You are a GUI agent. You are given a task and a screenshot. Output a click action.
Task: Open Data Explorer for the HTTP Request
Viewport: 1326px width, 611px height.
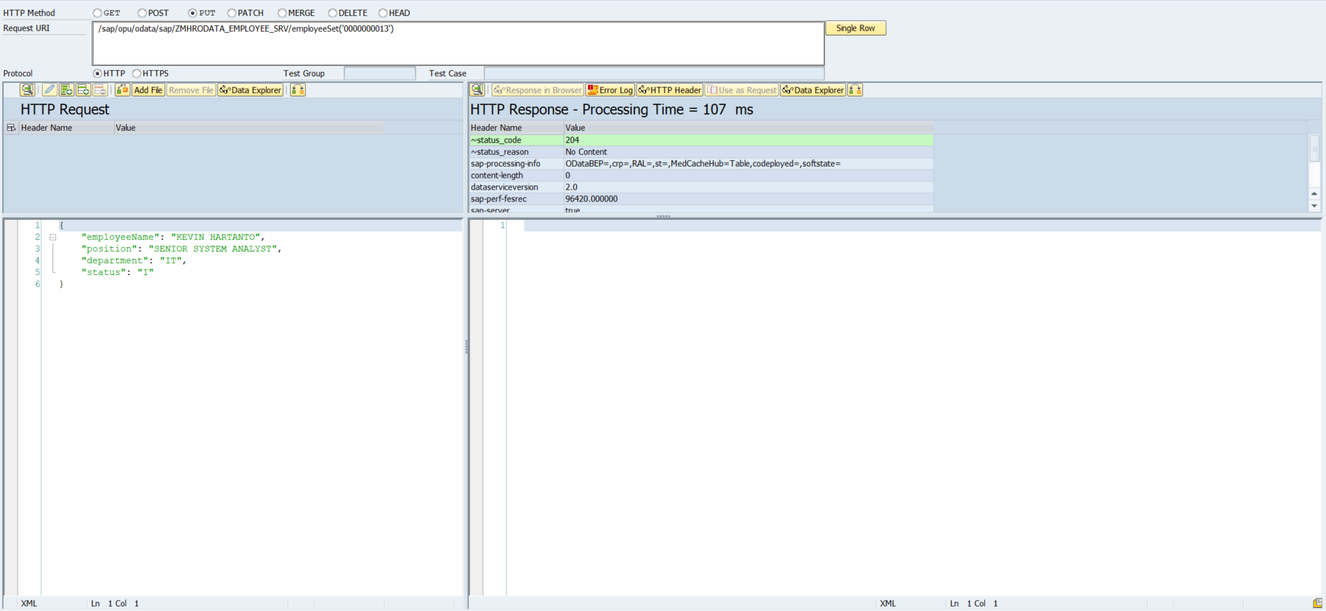pyautogui.click(x=251, y=90)
